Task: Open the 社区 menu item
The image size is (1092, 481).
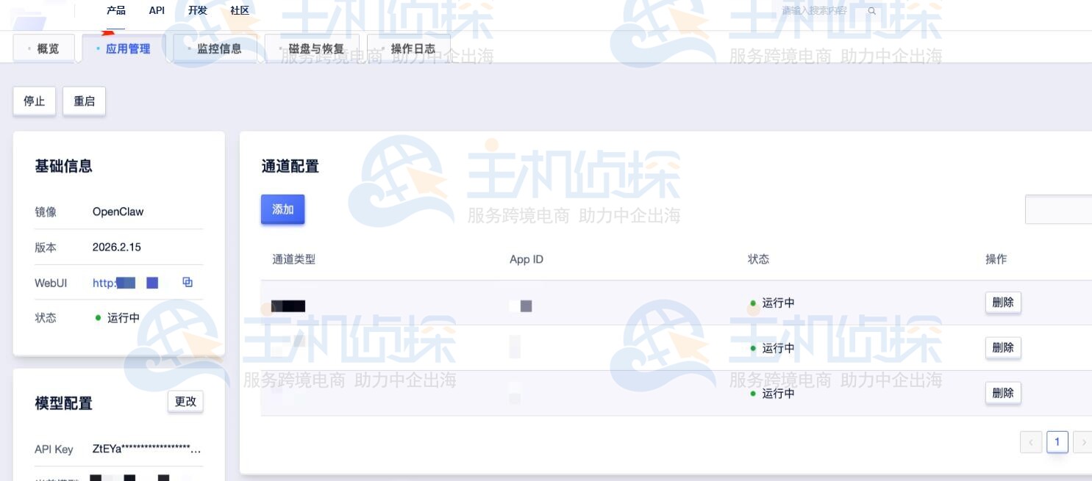Action: coord(240,10)
